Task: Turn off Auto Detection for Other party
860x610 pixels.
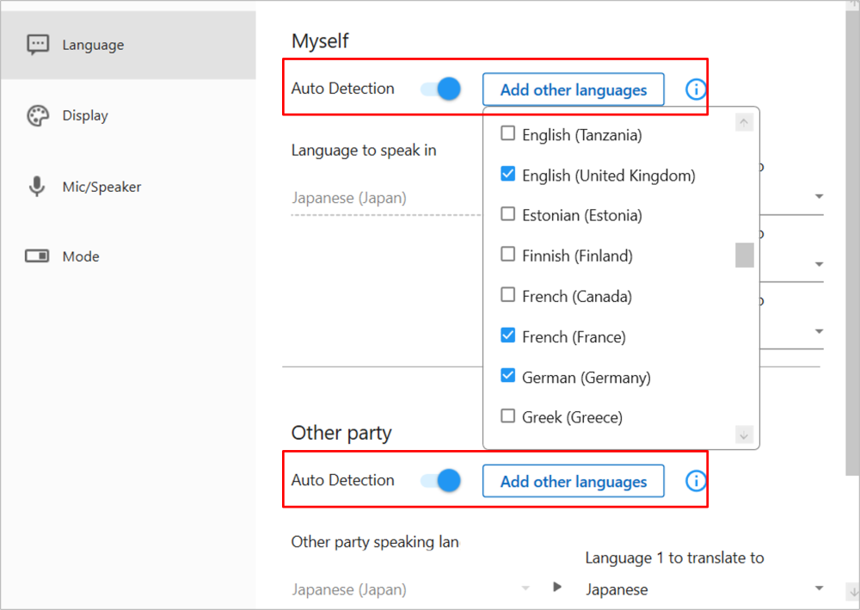Action: tap(440, 481)
